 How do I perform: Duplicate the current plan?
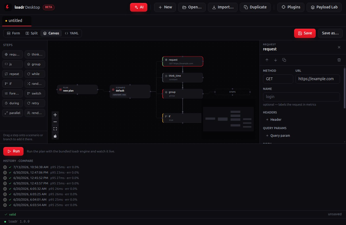pos(255,7)
